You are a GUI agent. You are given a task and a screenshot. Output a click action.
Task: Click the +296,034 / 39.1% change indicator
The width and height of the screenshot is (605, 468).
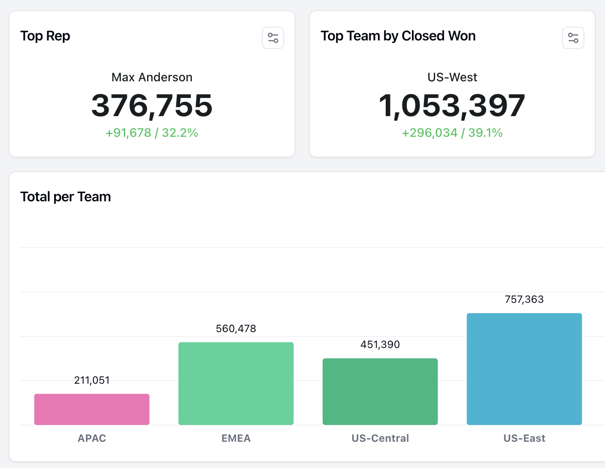pos(452,133)
